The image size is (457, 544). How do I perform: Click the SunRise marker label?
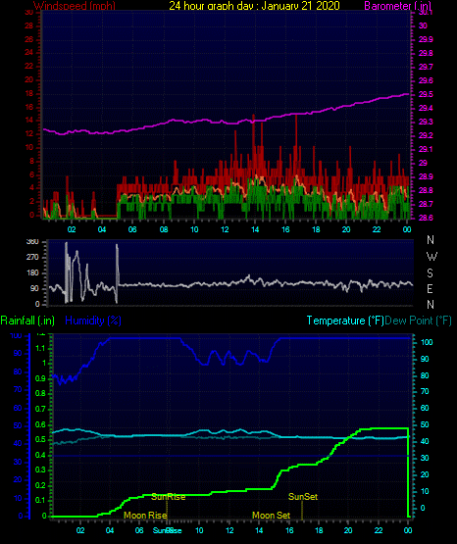point(169,497)
